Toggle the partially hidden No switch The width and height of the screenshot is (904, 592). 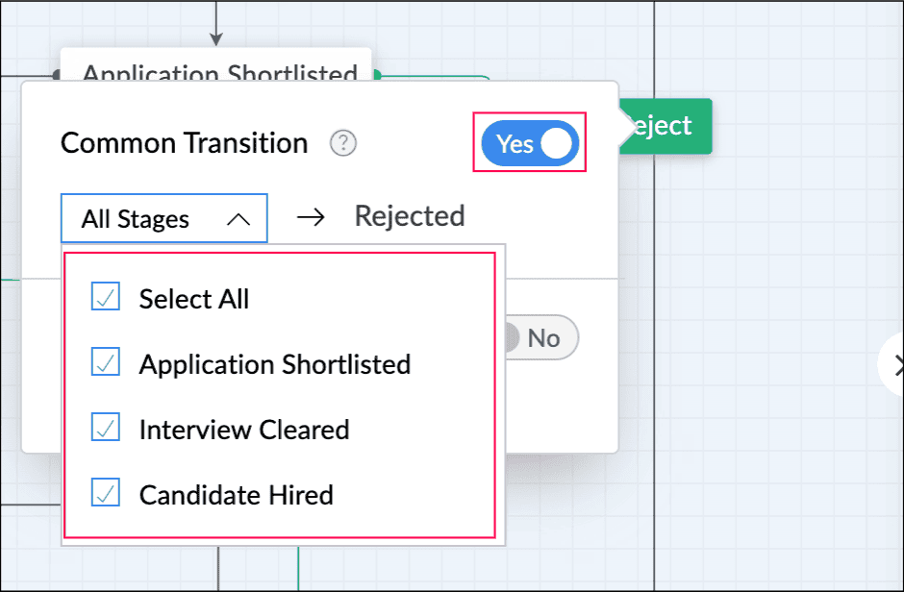pyautogui.click(x=539, y=337)
